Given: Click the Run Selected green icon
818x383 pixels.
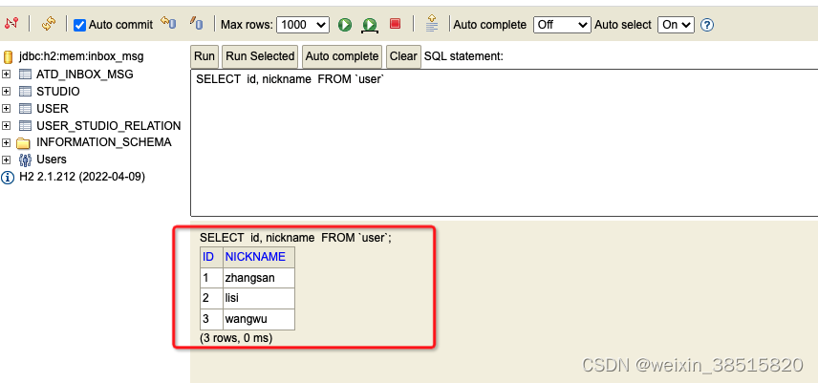Looking at the screenshot, I should pyautogui.click(x=370, y=25).
